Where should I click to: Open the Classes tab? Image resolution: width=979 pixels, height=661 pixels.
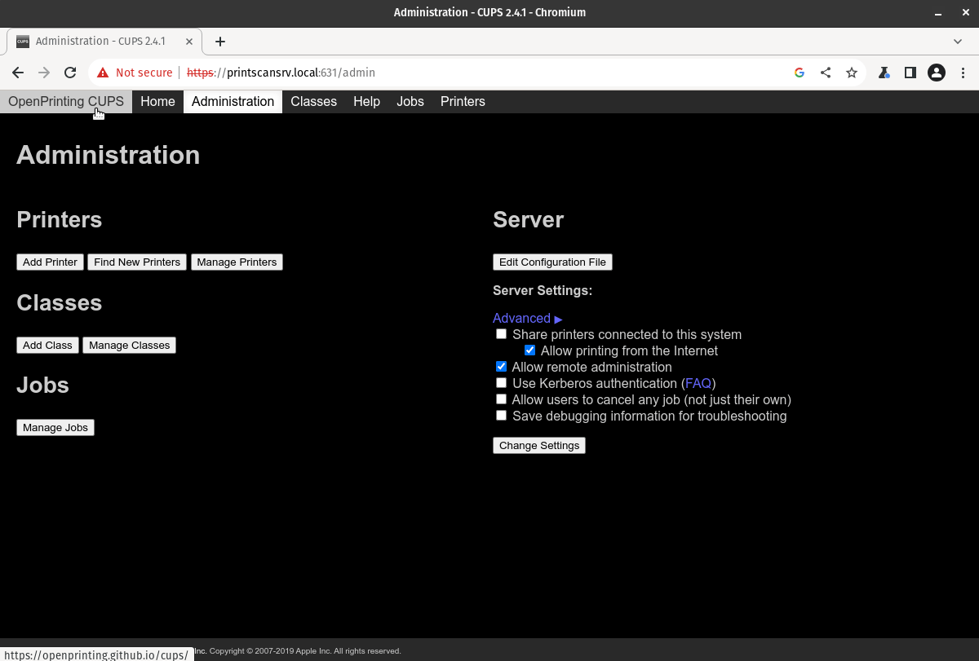(313, 102)
